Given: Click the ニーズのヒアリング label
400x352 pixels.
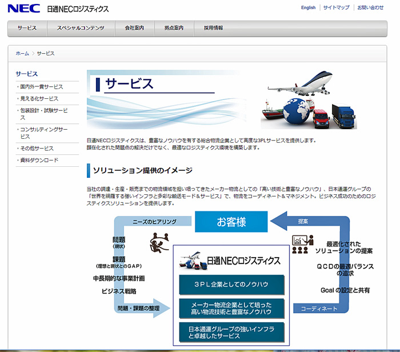Looking at the screenshot, I should point(155,222).
